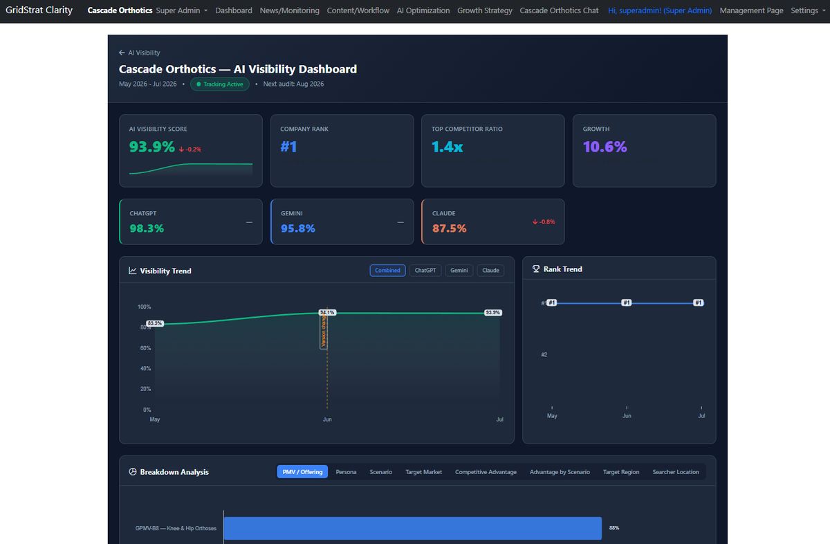Click the Gemini 95.8% card
This screenshot has width=830, height=544.
342,222
